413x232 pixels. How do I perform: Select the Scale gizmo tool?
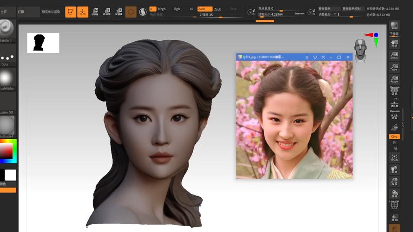coord(107,12)
